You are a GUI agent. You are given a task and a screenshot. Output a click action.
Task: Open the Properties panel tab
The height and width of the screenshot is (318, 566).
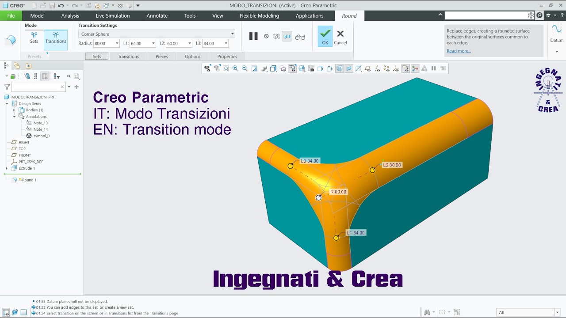227,57
